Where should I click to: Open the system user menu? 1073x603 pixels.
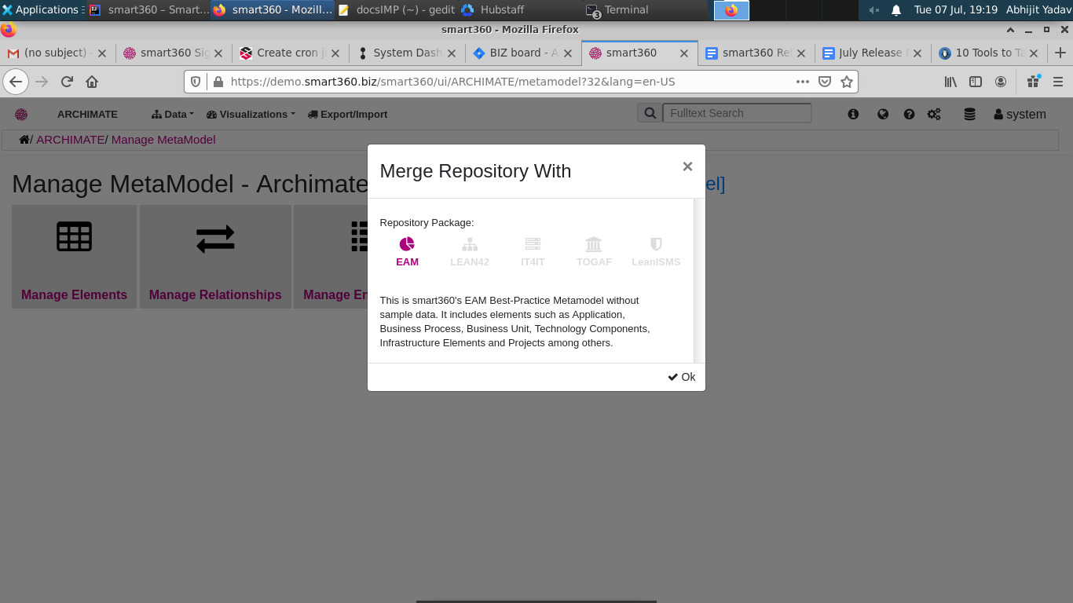(x=1020, y=115)
